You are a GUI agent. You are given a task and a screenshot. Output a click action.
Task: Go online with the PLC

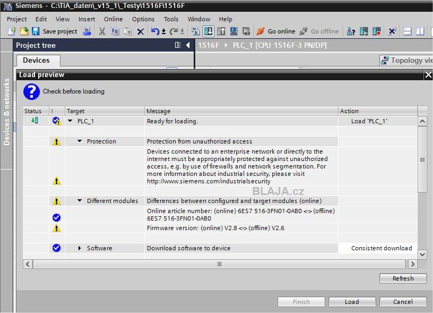coord(276,31)
